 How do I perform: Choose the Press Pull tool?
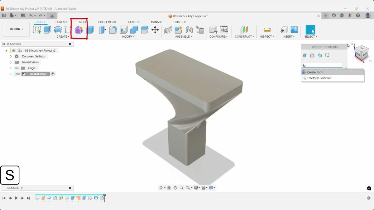[x=103, y=30]
